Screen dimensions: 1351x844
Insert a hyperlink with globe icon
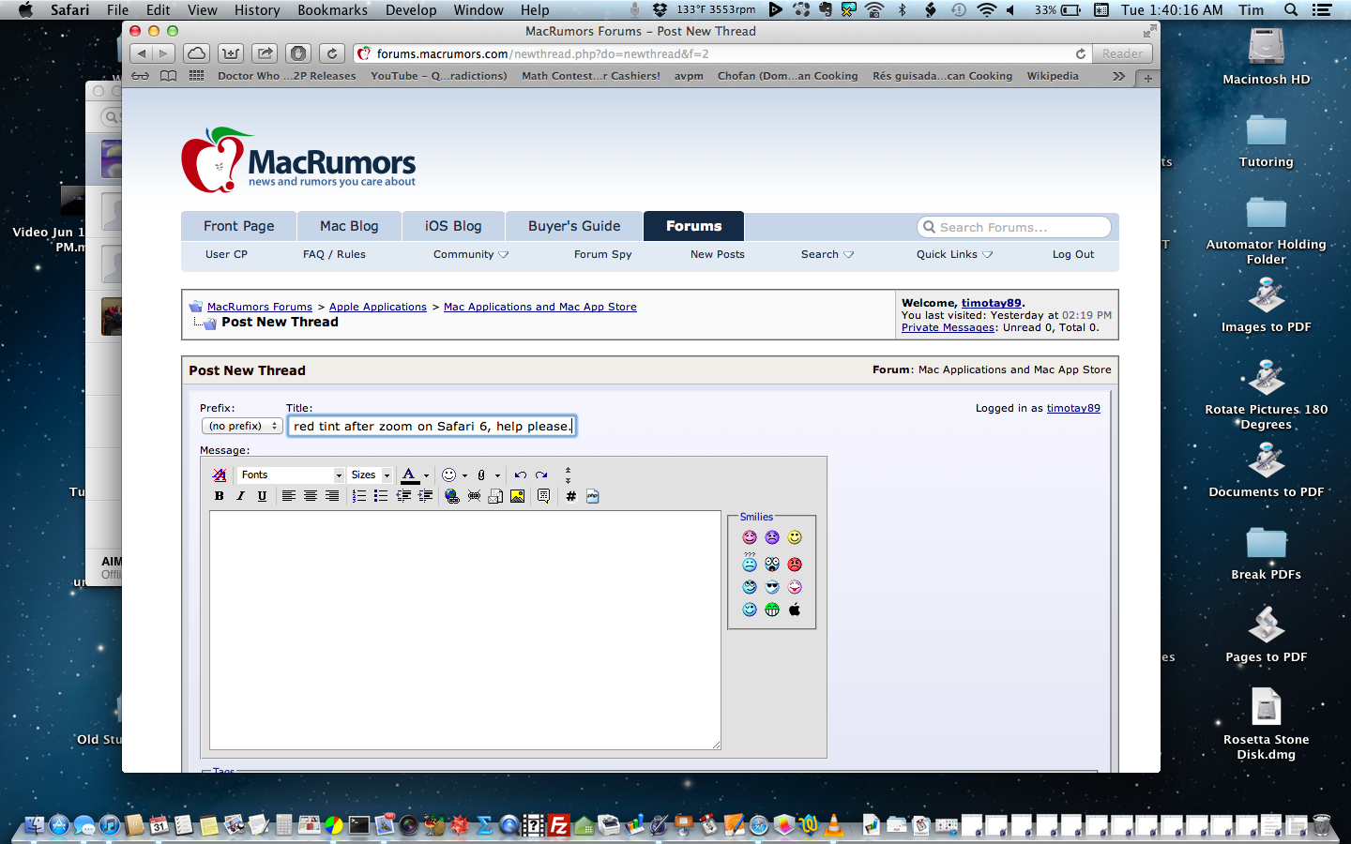tap(452, 496)
